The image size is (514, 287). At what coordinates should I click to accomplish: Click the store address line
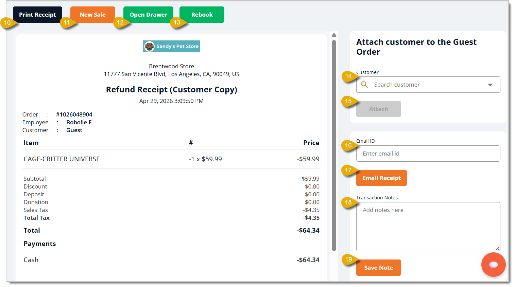point(171,74)
